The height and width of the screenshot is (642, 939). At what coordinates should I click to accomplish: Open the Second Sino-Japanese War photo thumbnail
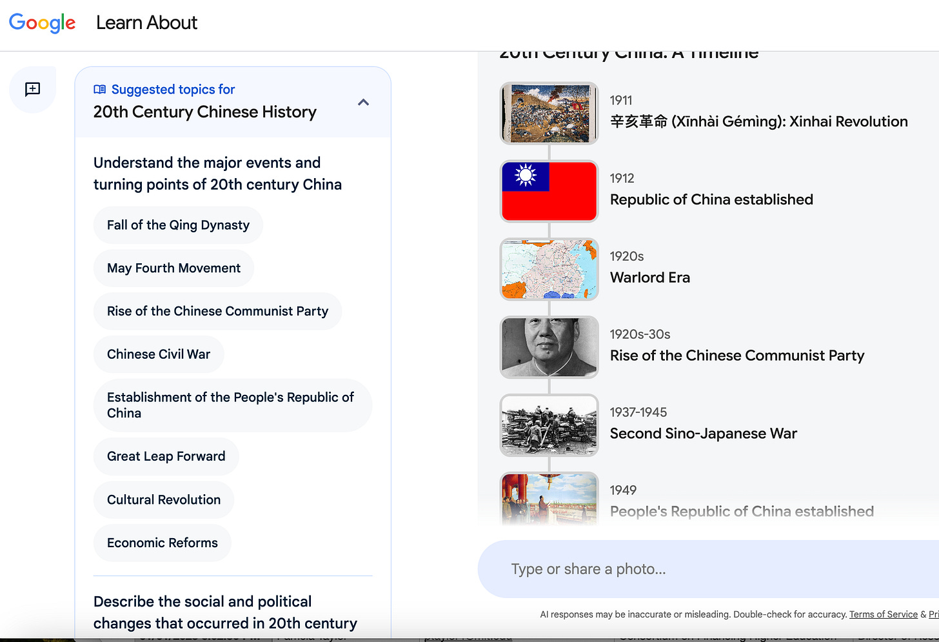[x=549, y=425]
